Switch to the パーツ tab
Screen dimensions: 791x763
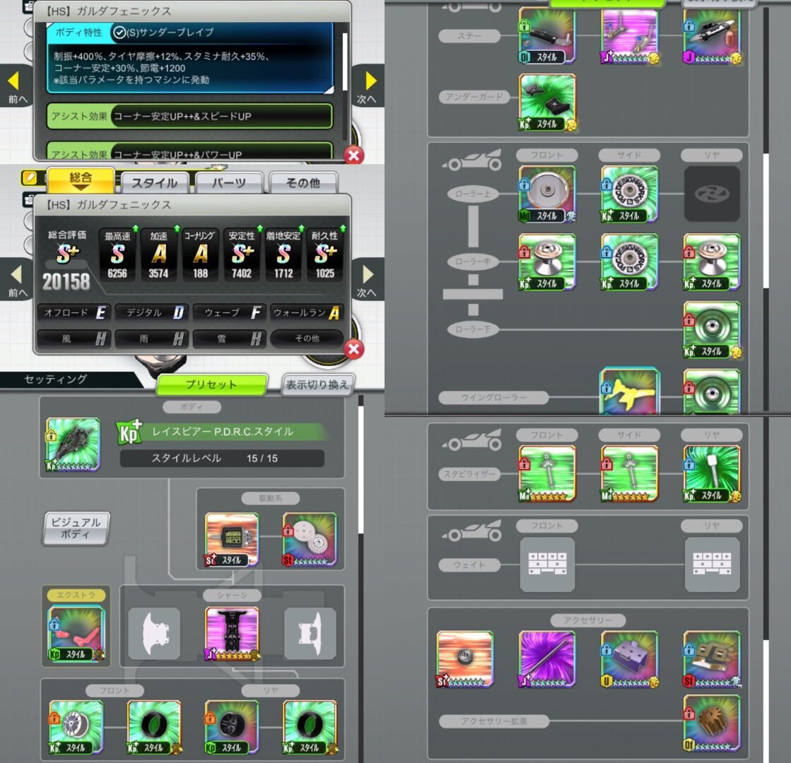pos(229,182)
